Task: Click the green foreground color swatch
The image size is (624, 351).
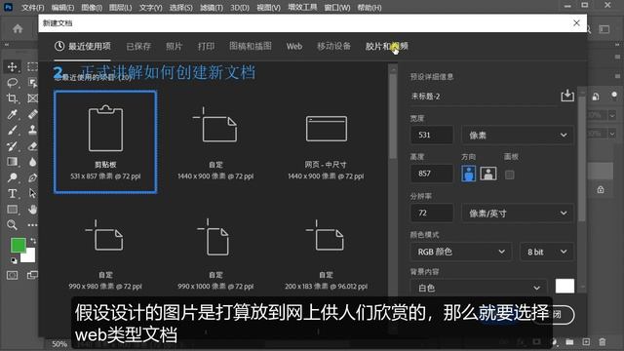Action: [18, 245]
